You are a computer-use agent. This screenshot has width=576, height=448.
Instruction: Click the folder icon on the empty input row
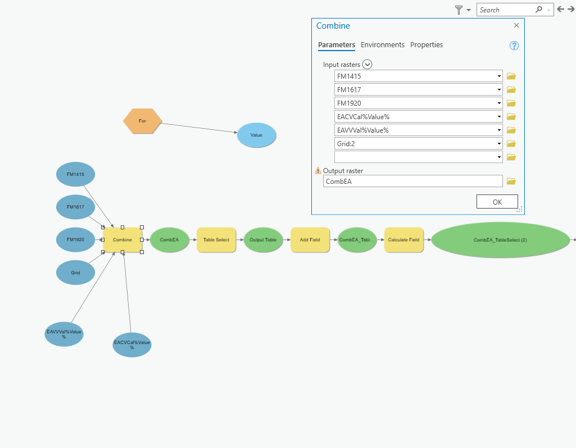coord(511,157)
